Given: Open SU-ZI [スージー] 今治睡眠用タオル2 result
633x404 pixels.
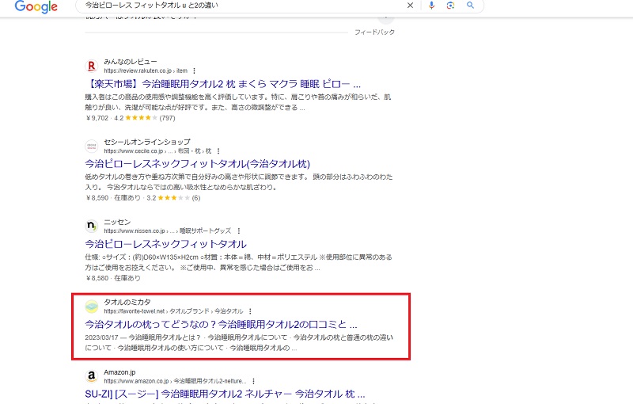Looking at the screenshot, I should click(x=225, y=394).
